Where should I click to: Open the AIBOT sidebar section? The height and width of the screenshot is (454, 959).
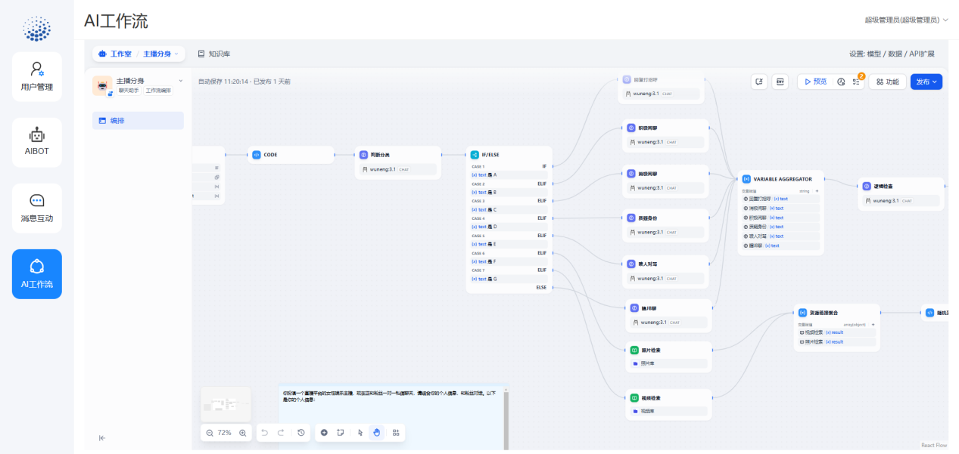click(37, 142)
